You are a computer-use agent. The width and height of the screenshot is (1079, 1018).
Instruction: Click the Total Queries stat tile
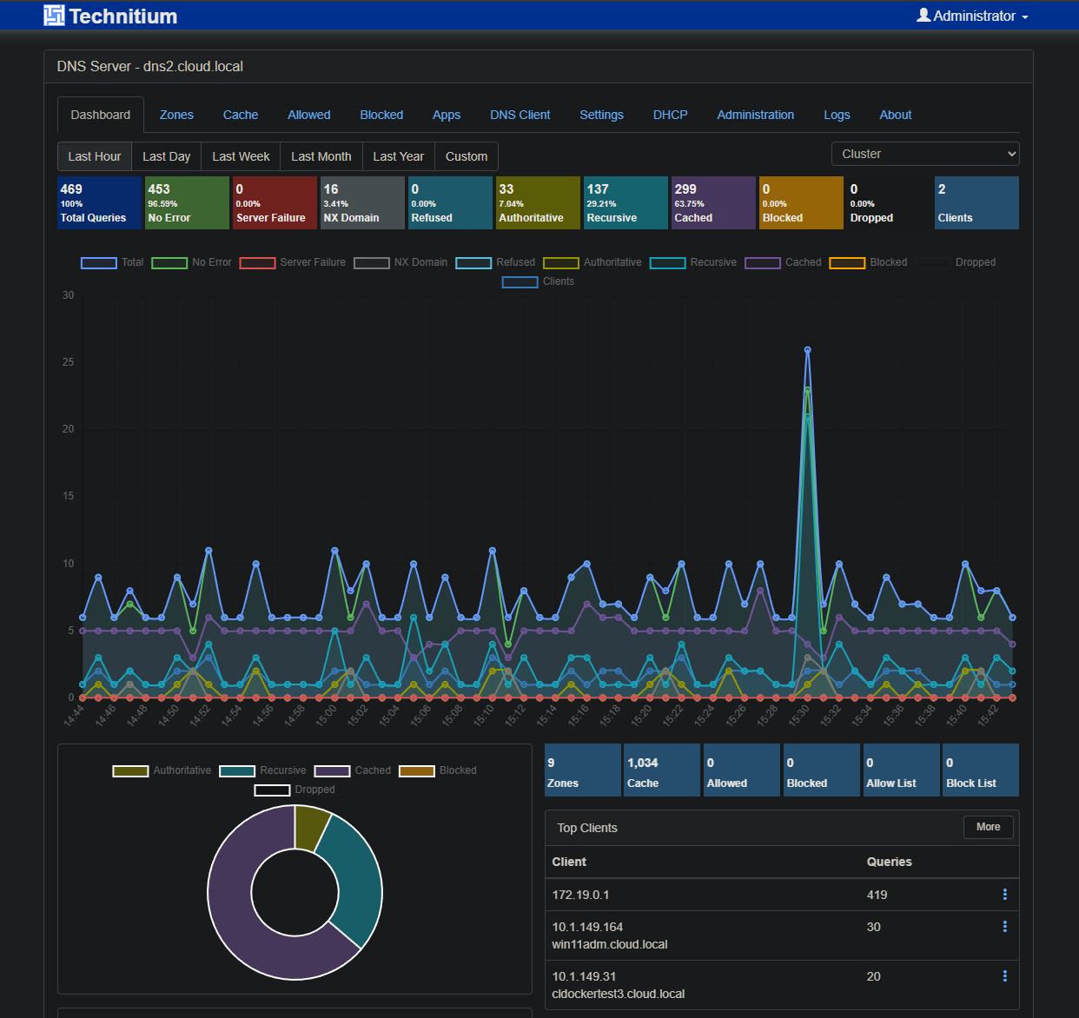(x=99, y=202)
